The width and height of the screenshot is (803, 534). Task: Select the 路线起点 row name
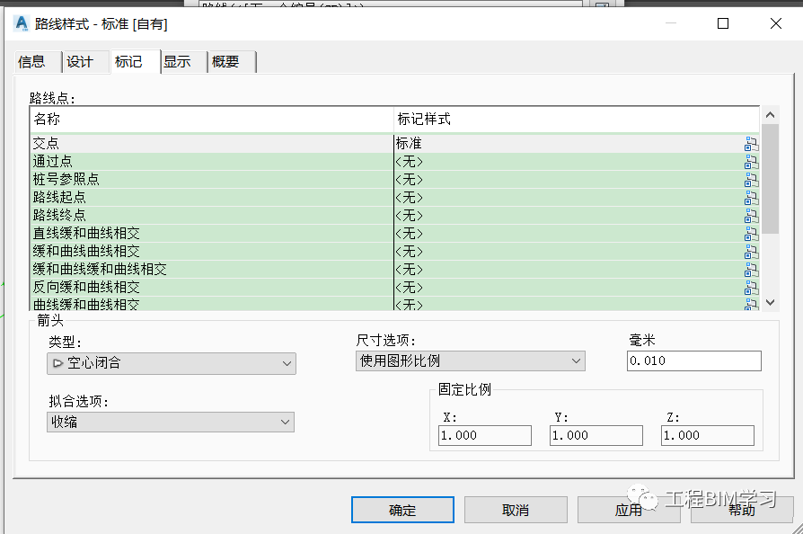tap(59, 197)
